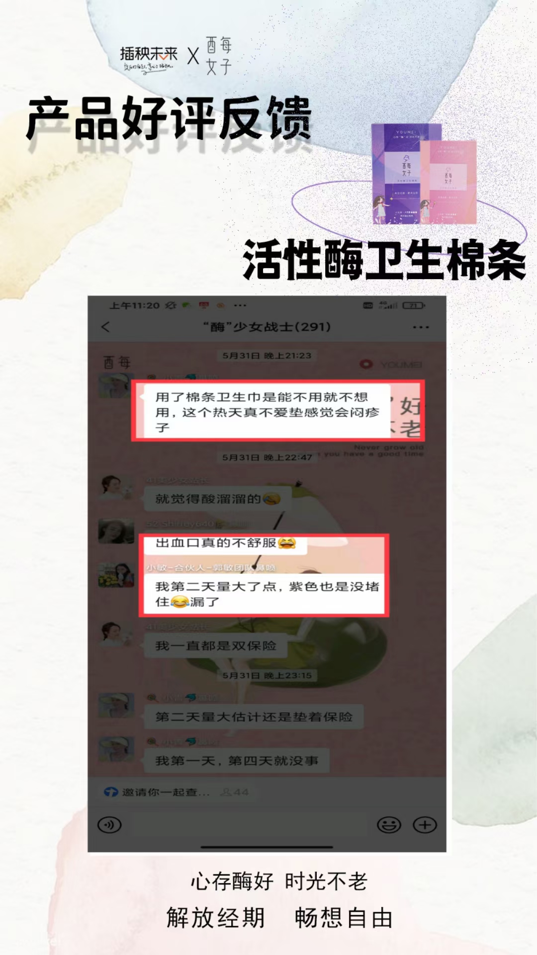Open the chat's three-dot options menu
Image resolution: width=537 pixels, height=955 pixels.
click(421, 327)
